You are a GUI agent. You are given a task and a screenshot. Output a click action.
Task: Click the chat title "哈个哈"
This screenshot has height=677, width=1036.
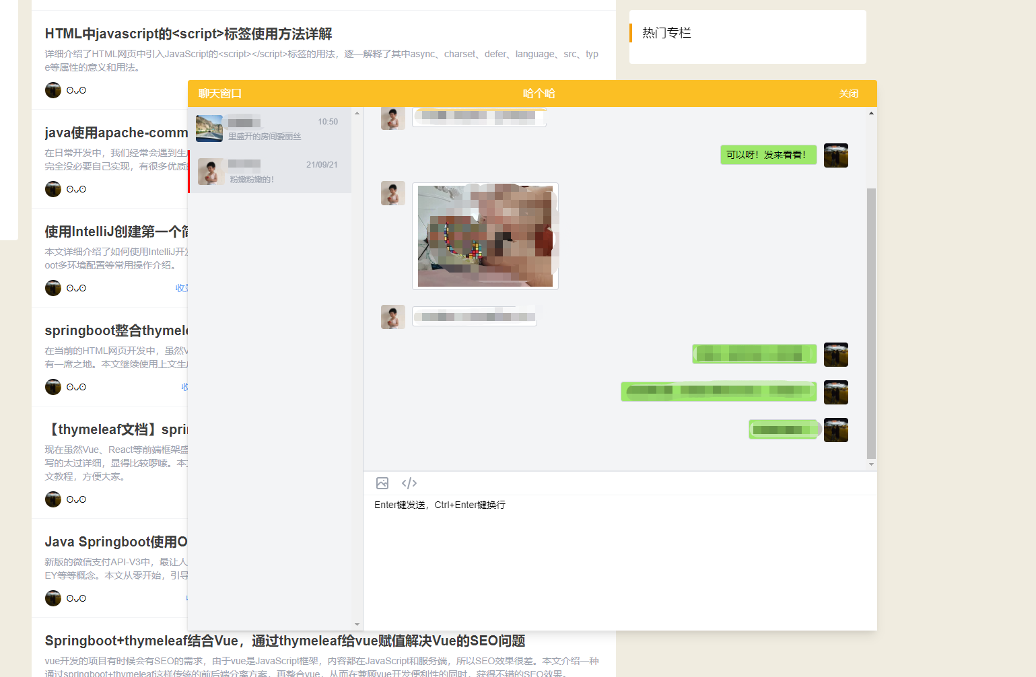point(539,94)
